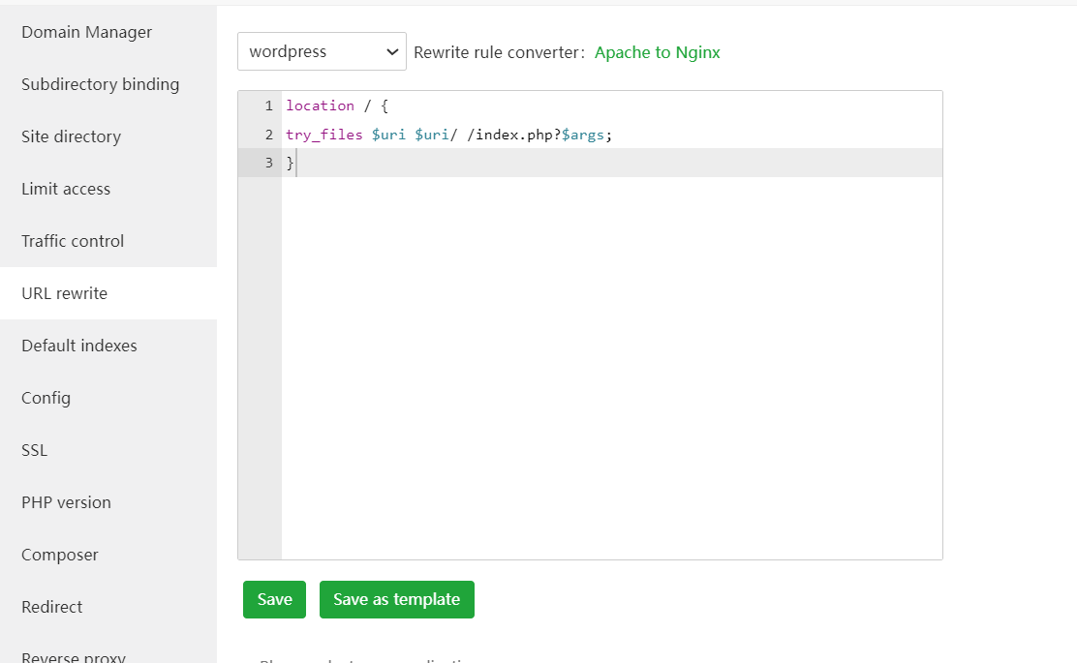The image size is (1077, 663).
Task: Switch to SSL settings
Action: pos(34,450)
